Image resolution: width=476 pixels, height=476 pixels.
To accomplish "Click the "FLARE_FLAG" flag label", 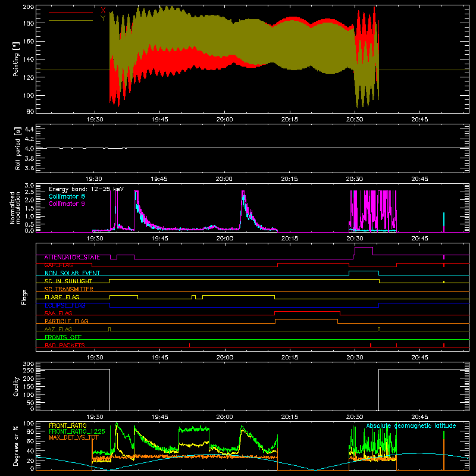I will (x=62, y=297).
